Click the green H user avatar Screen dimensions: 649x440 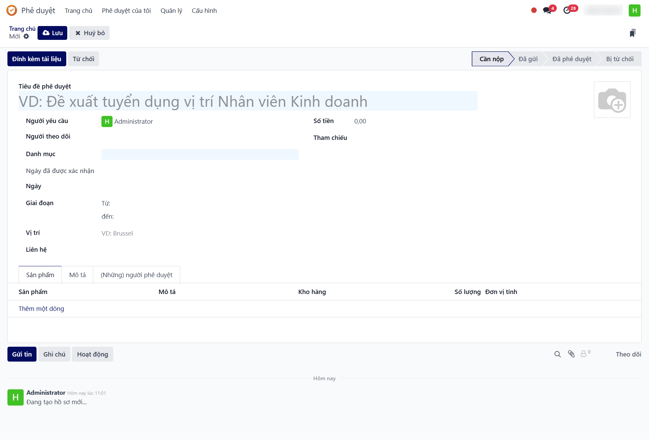pyautogui.click(x=634, y=10)
